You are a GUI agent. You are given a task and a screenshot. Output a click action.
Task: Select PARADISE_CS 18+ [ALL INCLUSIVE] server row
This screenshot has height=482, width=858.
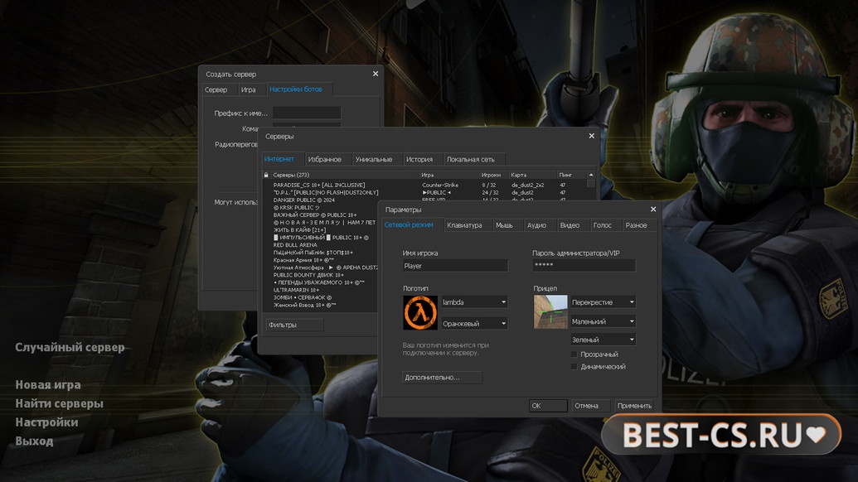click(x=424, y=186)
